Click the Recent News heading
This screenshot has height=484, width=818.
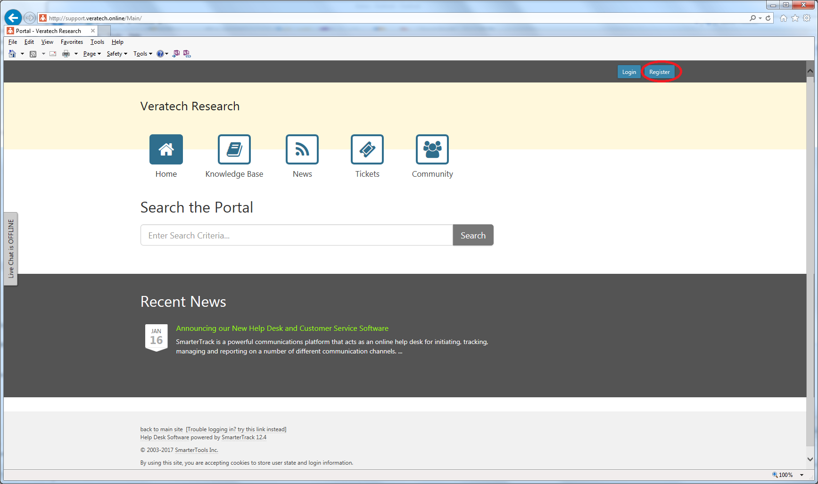tap(183, 302)
